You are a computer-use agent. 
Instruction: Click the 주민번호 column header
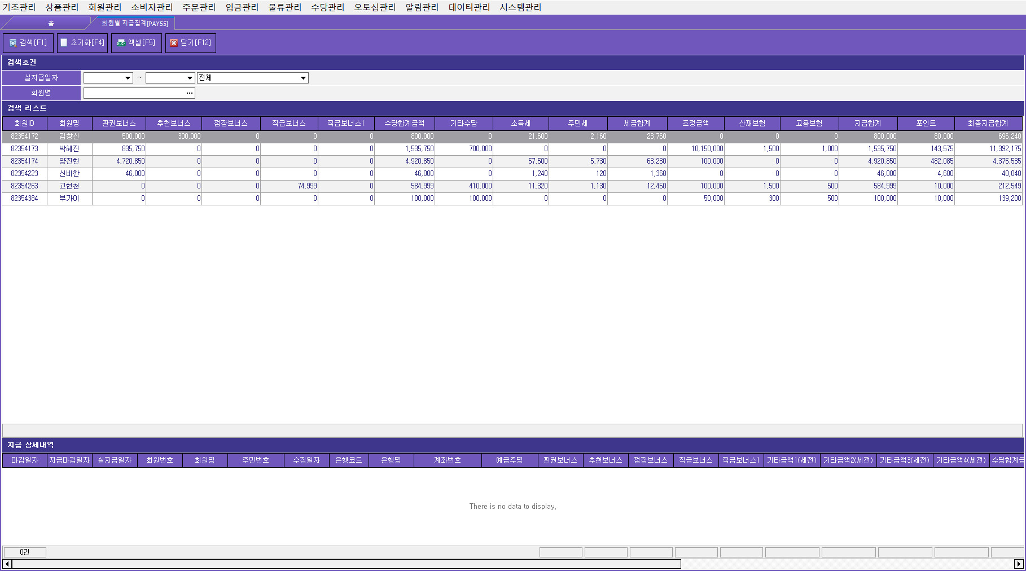pos(256,460)
